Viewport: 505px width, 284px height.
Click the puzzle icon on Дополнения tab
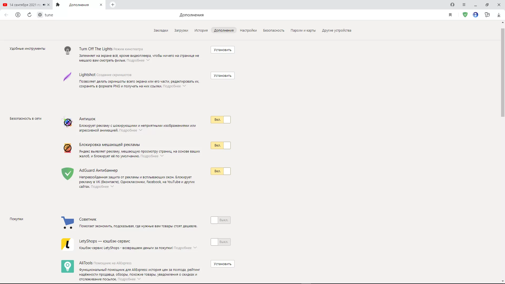coord(58,5)
